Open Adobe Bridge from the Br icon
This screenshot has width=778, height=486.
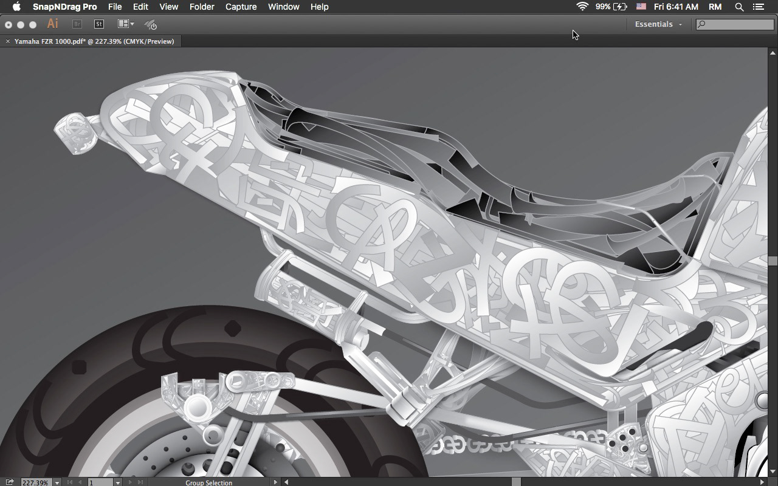pos(77,24)
